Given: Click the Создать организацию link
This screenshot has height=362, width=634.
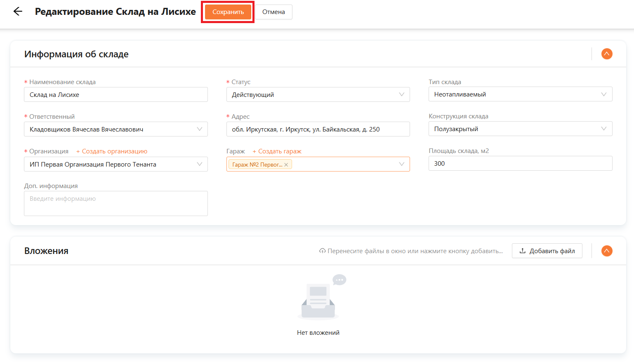Looking at the screenshot, I should [x=112, y=151].
